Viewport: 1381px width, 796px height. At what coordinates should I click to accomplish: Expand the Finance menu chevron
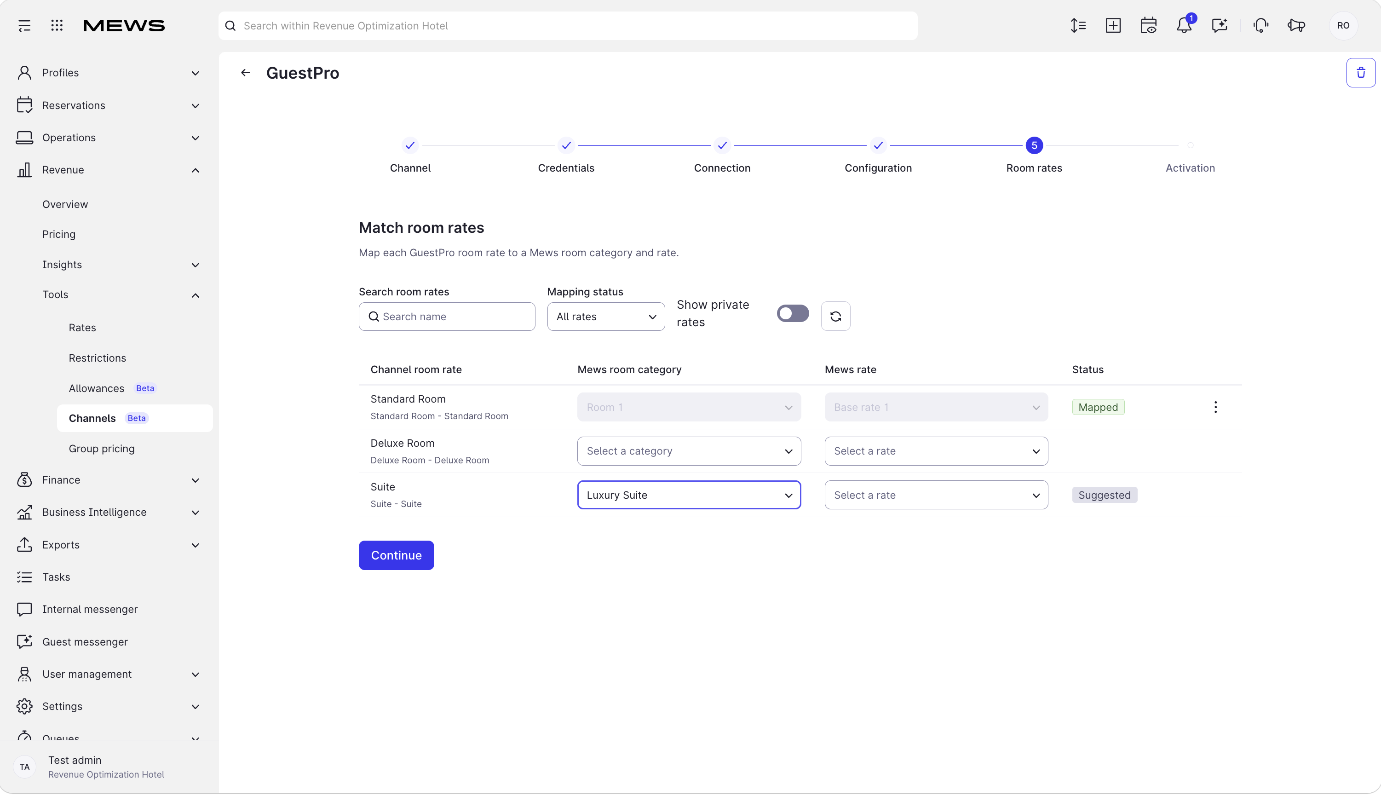point(195,480)
